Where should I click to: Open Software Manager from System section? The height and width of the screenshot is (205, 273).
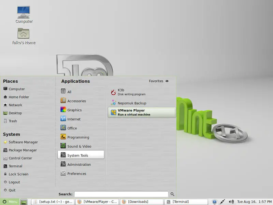click(x=23, y=142)
